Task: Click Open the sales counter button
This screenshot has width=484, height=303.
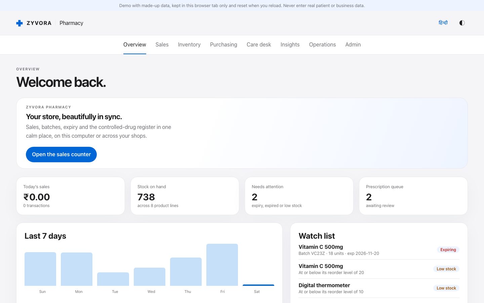Action: point(61,155)
